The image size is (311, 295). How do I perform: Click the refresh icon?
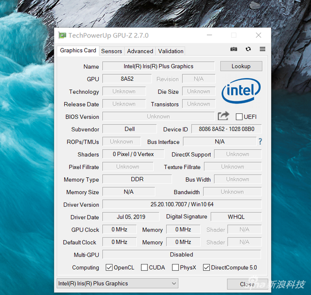248,49
